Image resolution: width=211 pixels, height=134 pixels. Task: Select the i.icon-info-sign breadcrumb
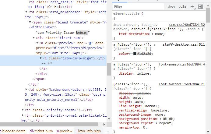88,131
